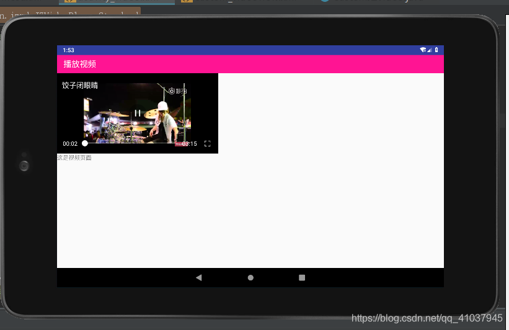509x330 pixels.
Task: Click the video title 饺子闭眼睛
Action: (80, 86)
